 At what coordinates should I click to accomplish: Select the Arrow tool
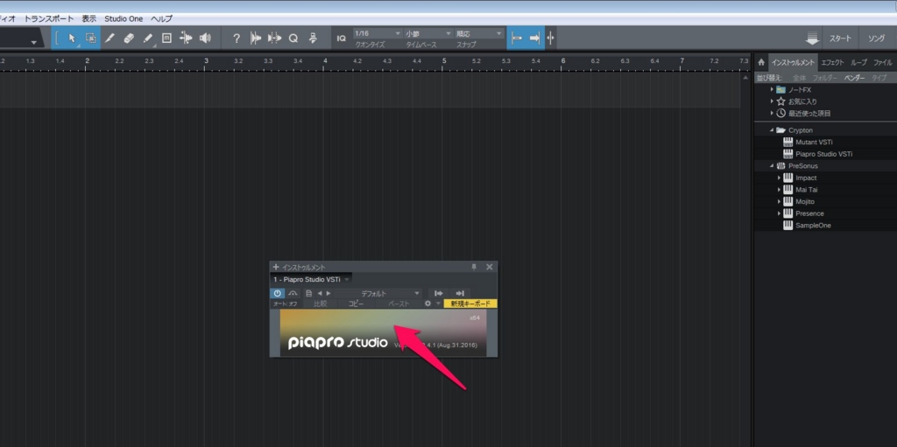(72, 38)
